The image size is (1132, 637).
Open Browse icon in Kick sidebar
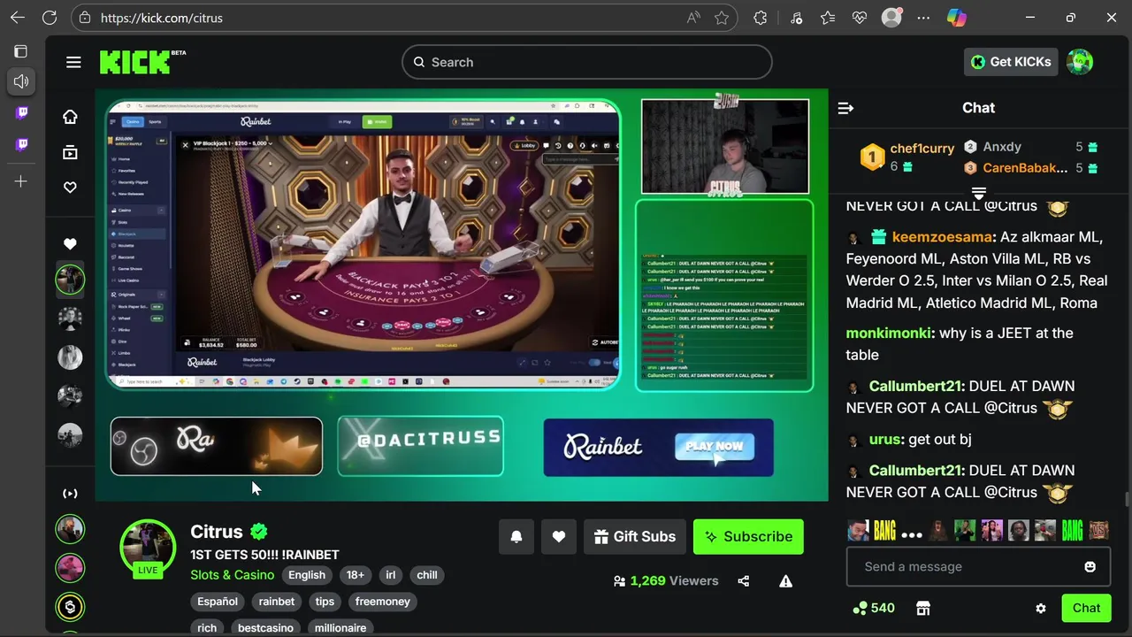(x=70, y=152)
